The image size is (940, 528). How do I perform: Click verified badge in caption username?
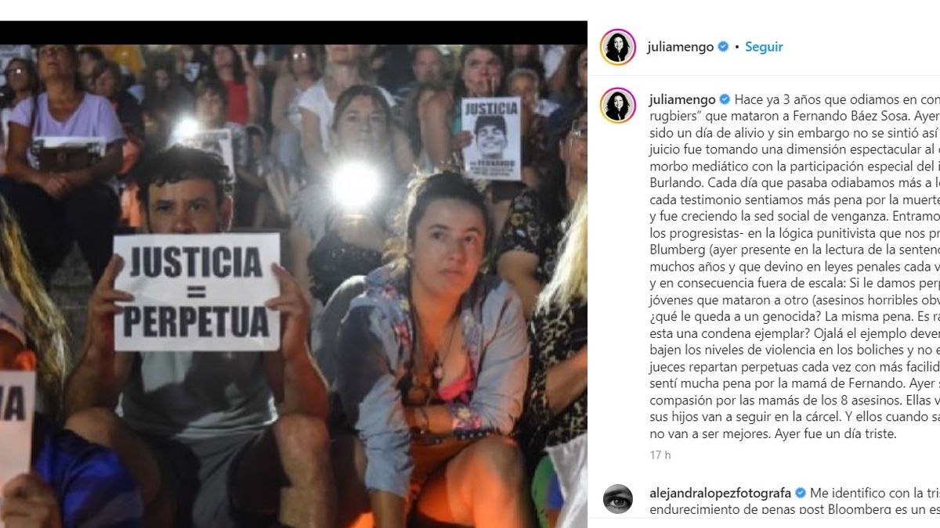coord(725,99)
